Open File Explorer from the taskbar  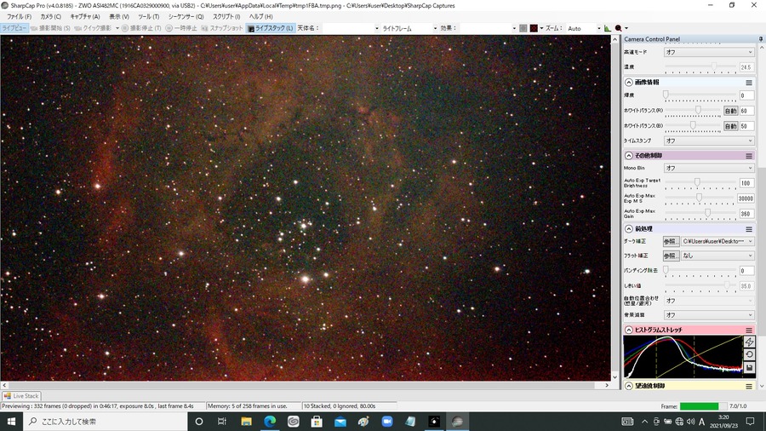pos(246,422)
